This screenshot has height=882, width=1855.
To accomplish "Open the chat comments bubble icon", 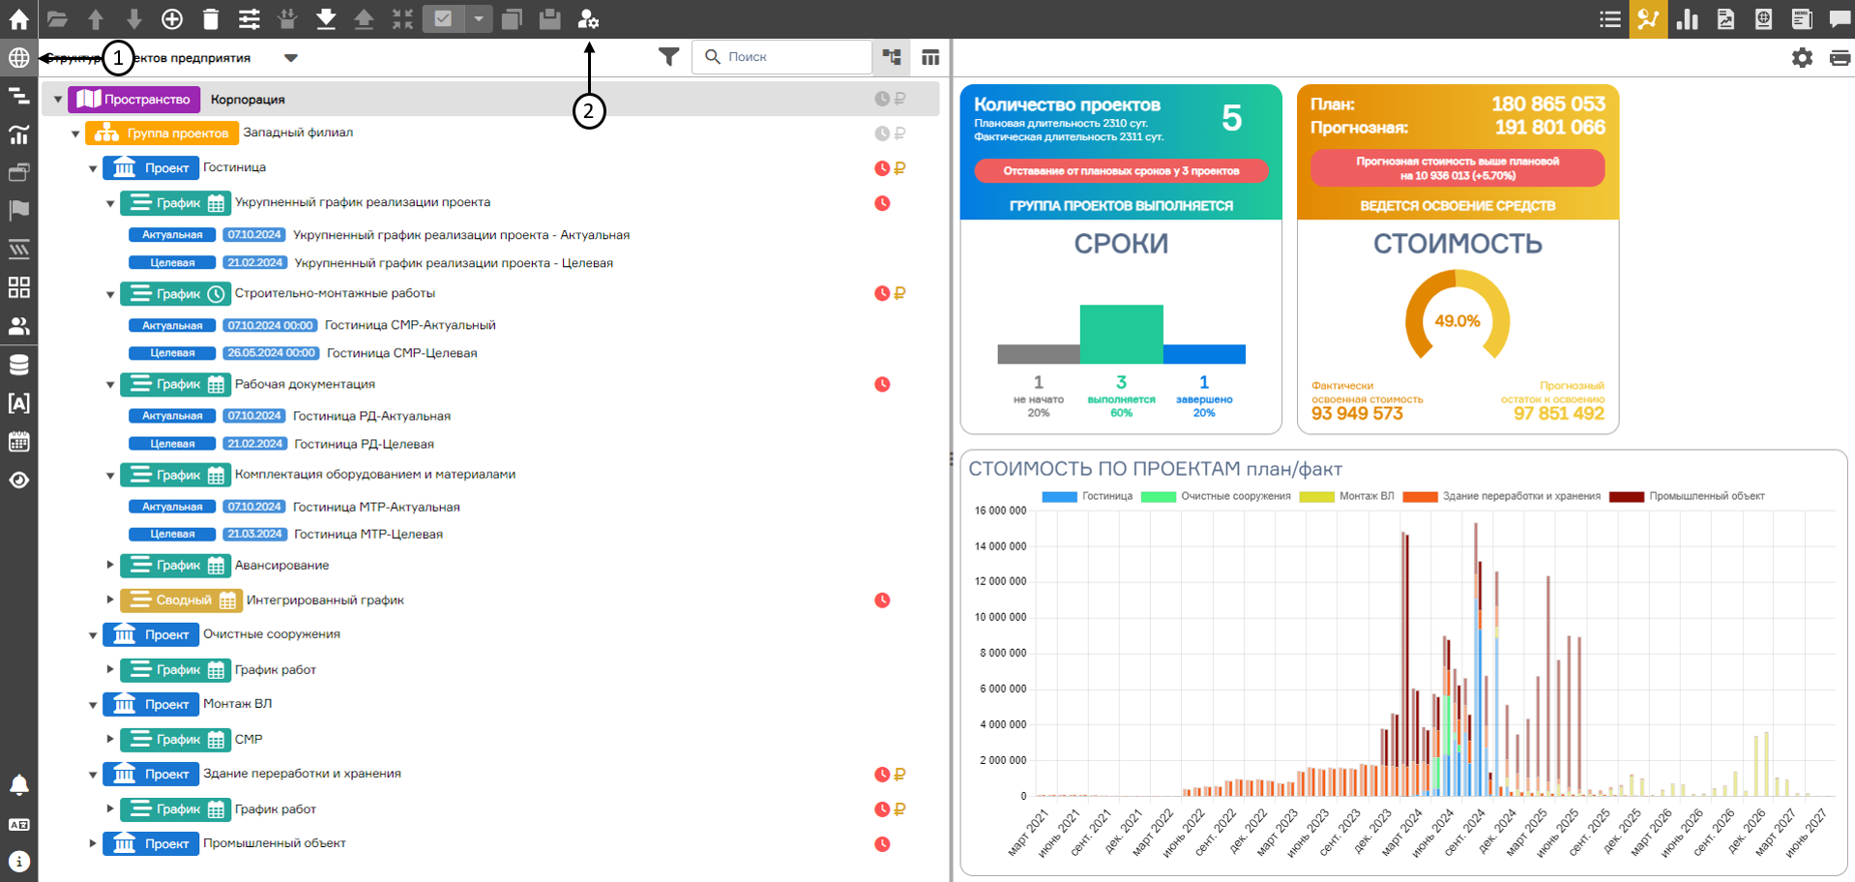I will coord(1840,18).
